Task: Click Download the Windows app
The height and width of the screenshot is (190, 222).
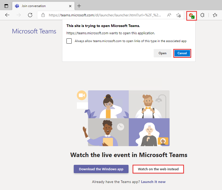Action: coord(101,169)
